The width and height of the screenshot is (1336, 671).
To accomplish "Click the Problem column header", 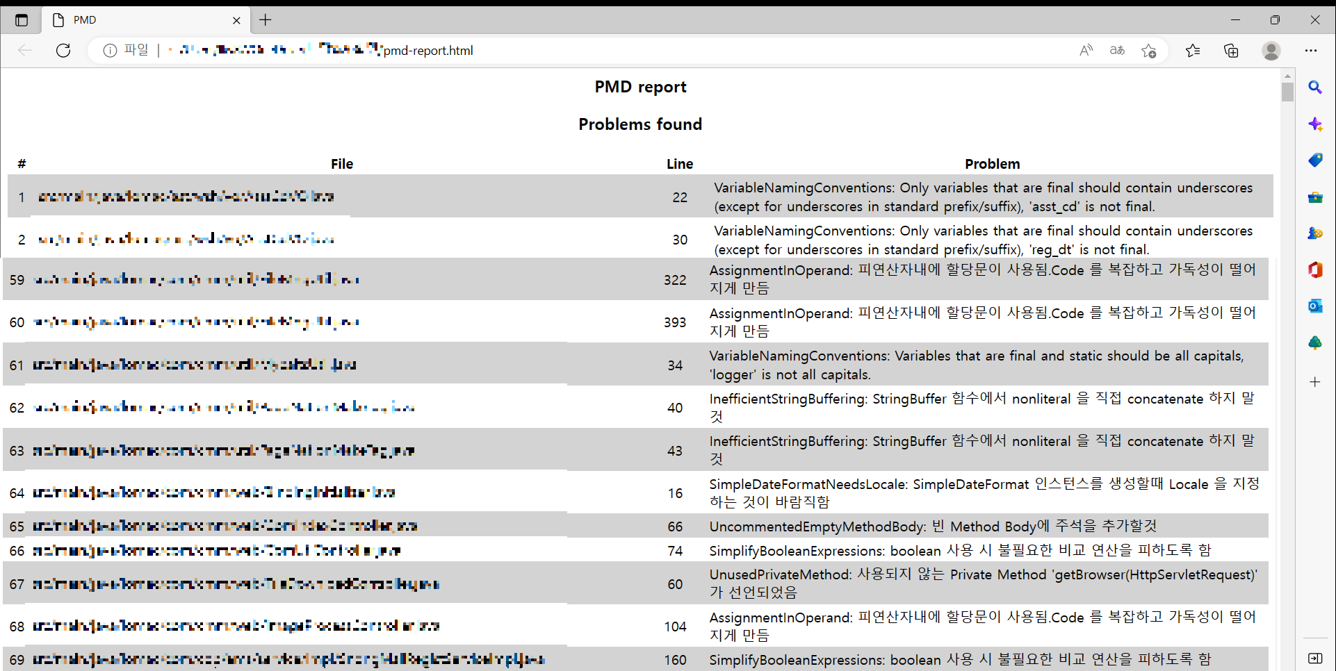I will click(x=992, y=164).
